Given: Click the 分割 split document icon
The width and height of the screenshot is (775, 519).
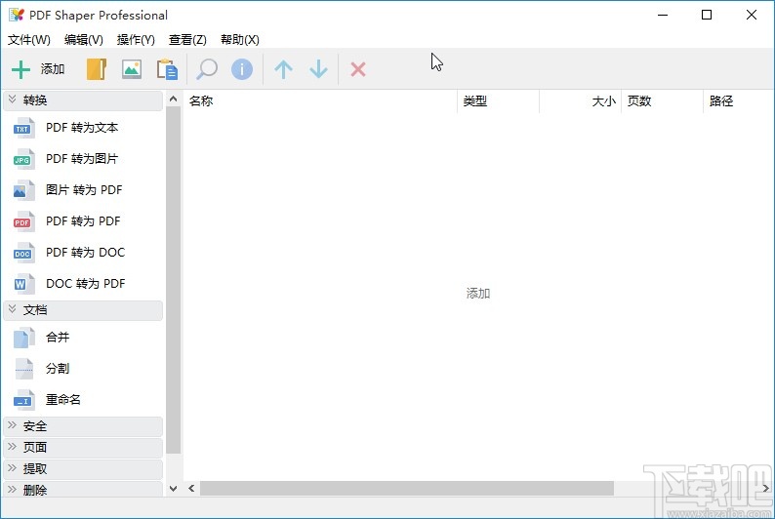Looking at the screenshot, I should point(23,369).
